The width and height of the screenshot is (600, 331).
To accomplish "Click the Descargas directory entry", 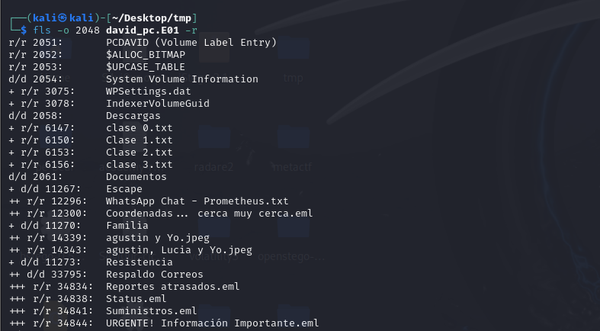I will [133, 115].
